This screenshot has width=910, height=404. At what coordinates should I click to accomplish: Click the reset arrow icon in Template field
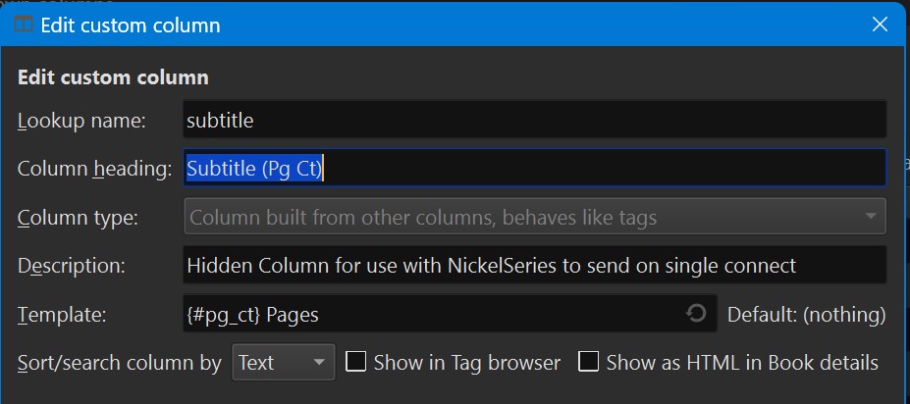click(x=696, y=314)
